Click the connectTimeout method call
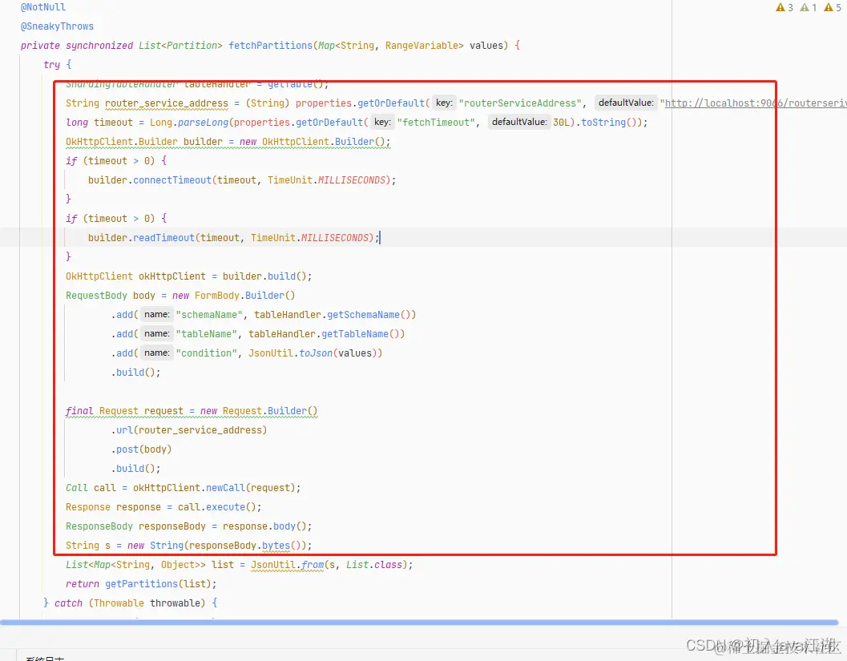Screen dimensions: 847x661 tap(172, 179)
